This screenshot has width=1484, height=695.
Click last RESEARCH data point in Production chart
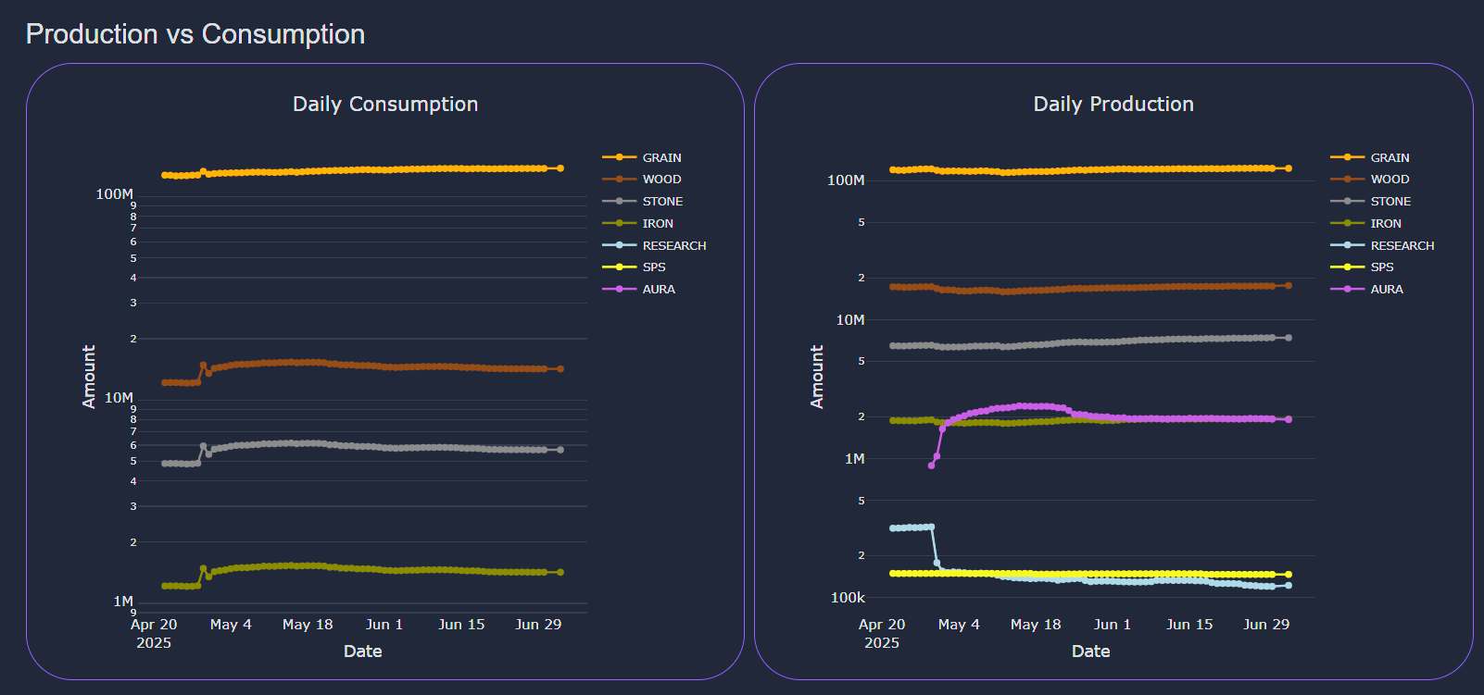[x=1289, y=586]
